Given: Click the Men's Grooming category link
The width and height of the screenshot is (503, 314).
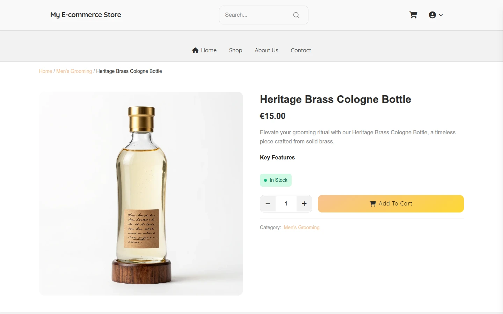Looking at the screenshot, I should [301, 227].
